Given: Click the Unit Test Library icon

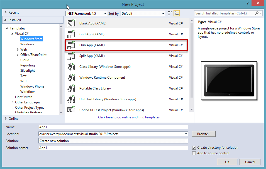Looking at the screenshot, I should [71, 99].
